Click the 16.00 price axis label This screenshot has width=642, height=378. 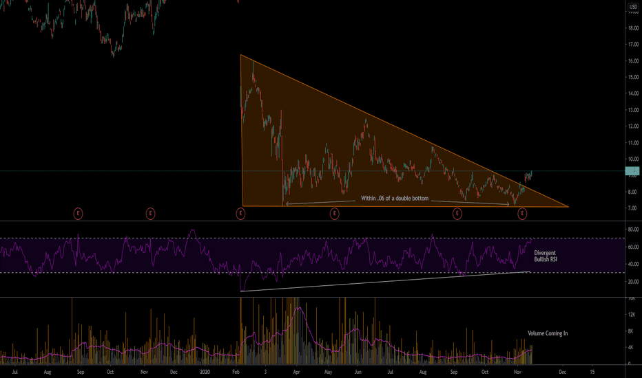tap(634, 61)
